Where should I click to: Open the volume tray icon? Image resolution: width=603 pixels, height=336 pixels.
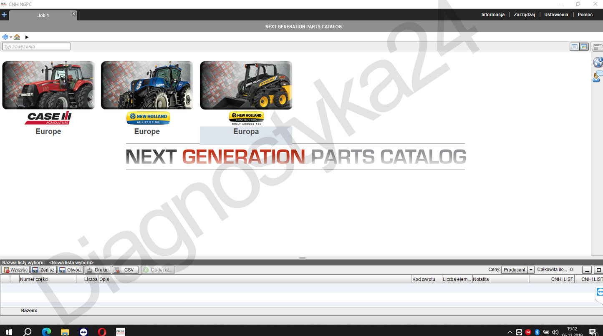point(555,332)
